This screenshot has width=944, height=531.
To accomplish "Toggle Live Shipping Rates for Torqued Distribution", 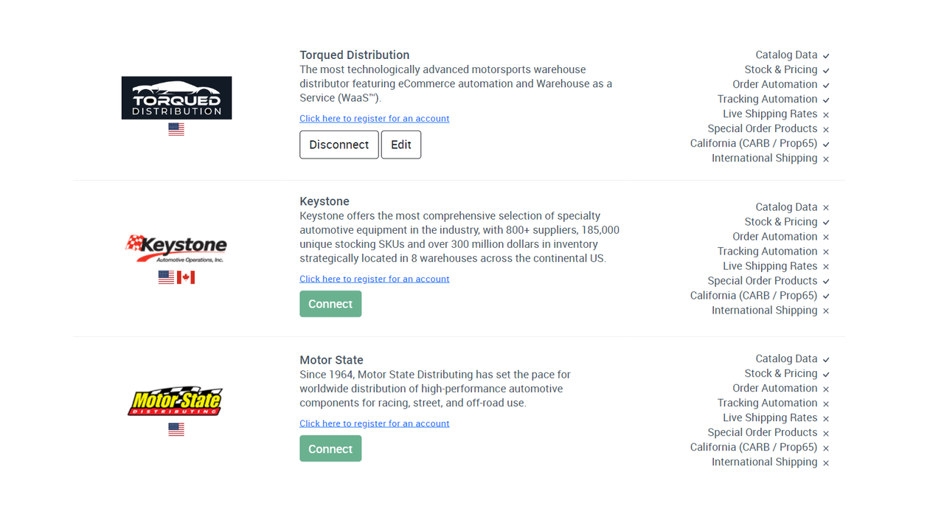I will click(825, 114).
